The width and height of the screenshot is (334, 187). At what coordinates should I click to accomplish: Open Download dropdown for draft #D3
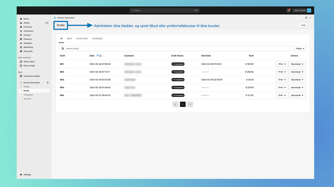click(x=297, y=79)
